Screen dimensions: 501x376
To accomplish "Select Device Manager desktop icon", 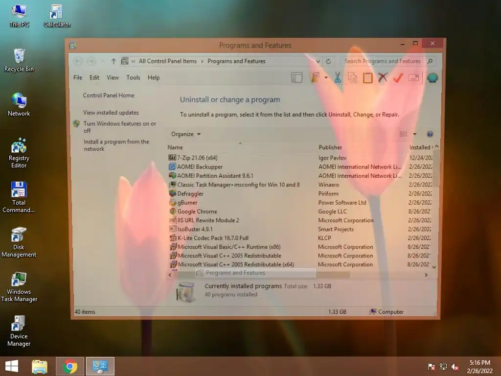I will (x=19, y=331).
